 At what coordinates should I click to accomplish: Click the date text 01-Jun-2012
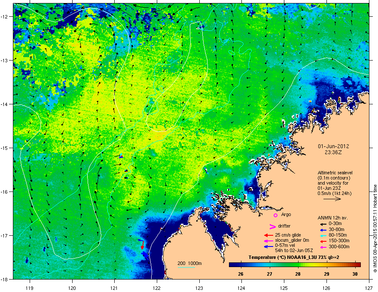(333, 146)
